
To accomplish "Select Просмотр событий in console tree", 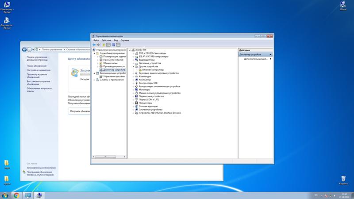I will tap(113, 60).
